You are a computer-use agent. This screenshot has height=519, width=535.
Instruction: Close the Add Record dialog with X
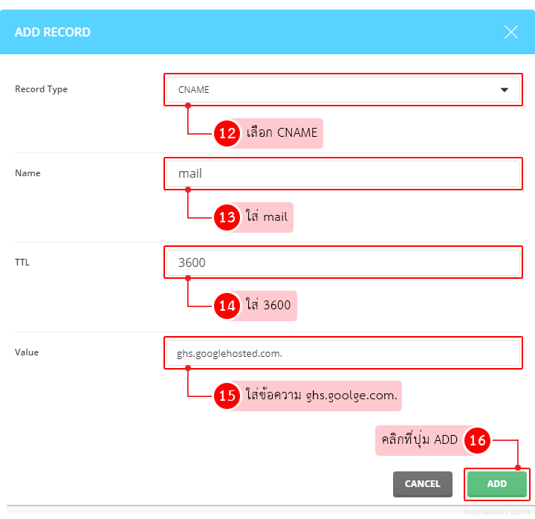coord(510,32)
